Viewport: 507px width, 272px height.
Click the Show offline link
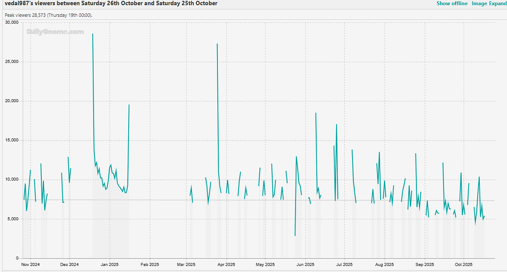click(452, 3)
